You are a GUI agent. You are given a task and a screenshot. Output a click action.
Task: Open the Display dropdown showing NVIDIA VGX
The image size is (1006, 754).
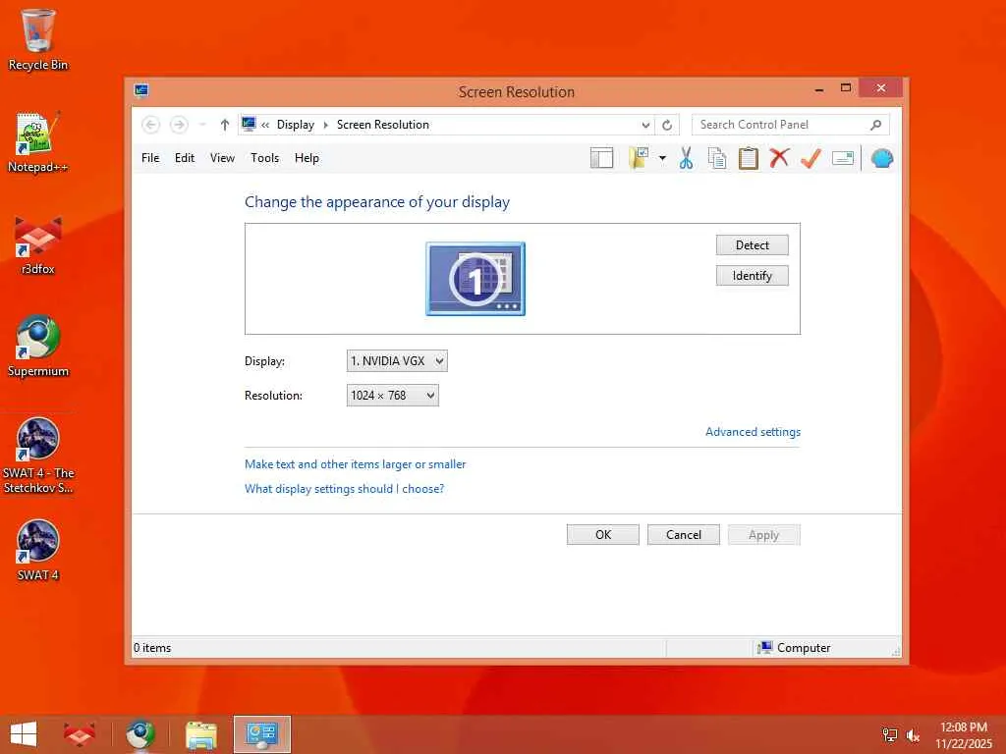(x=397, y=361)
